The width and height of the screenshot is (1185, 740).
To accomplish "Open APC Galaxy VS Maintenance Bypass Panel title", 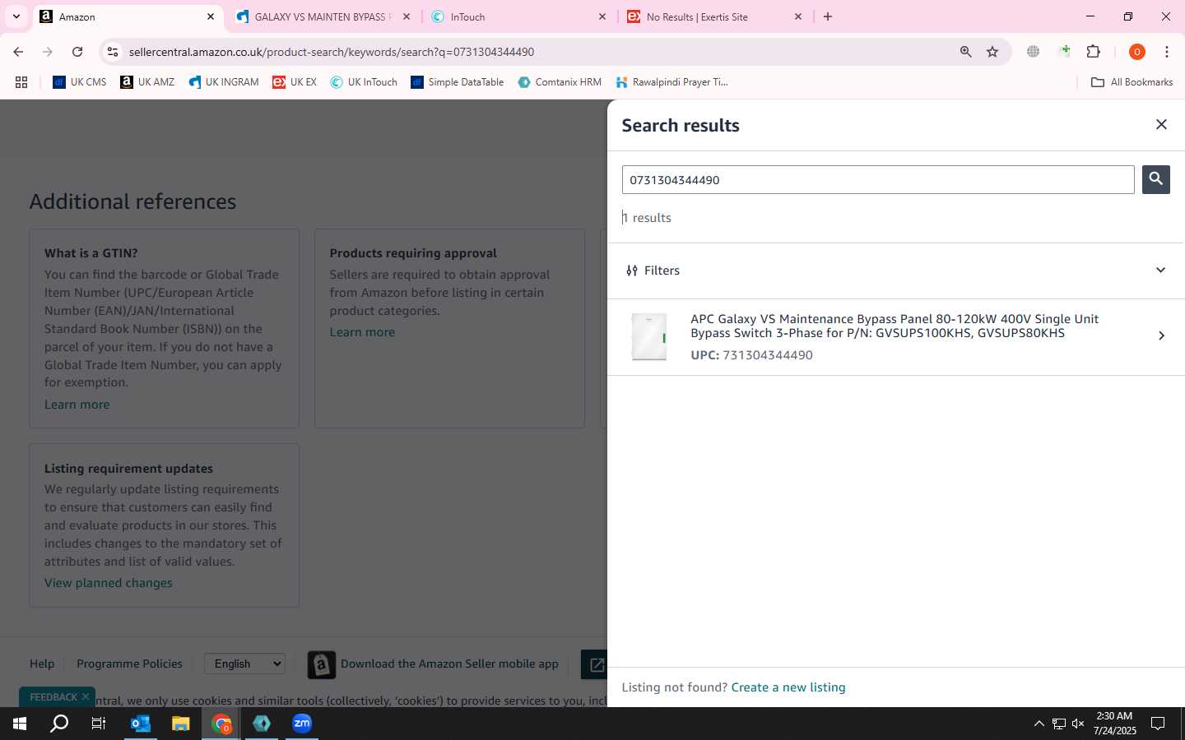I will click(x=895, y=326).
